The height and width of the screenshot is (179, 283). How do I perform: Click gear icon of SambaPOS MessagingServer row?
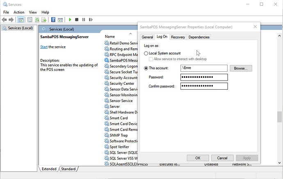107,60
